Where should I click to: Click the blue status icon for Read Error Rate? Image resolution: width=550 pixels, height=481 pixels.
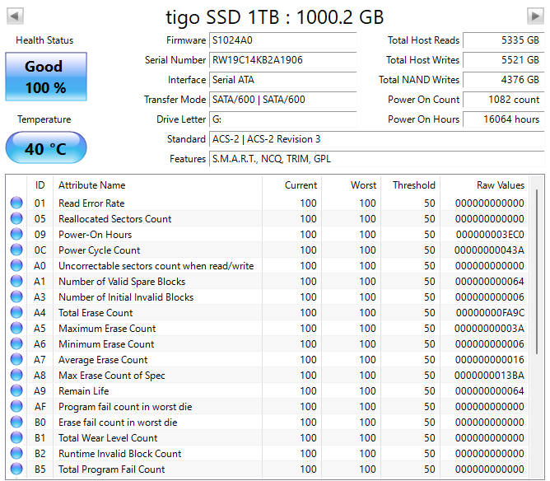[x=16, y=203]
